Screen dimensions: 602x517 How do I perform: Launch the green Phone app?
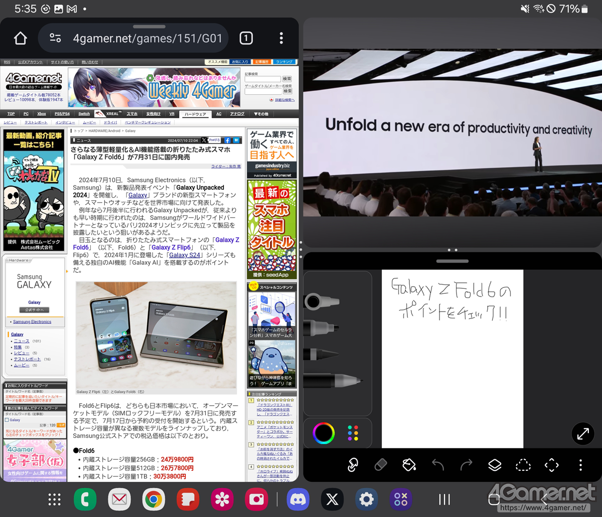(85, 499)
